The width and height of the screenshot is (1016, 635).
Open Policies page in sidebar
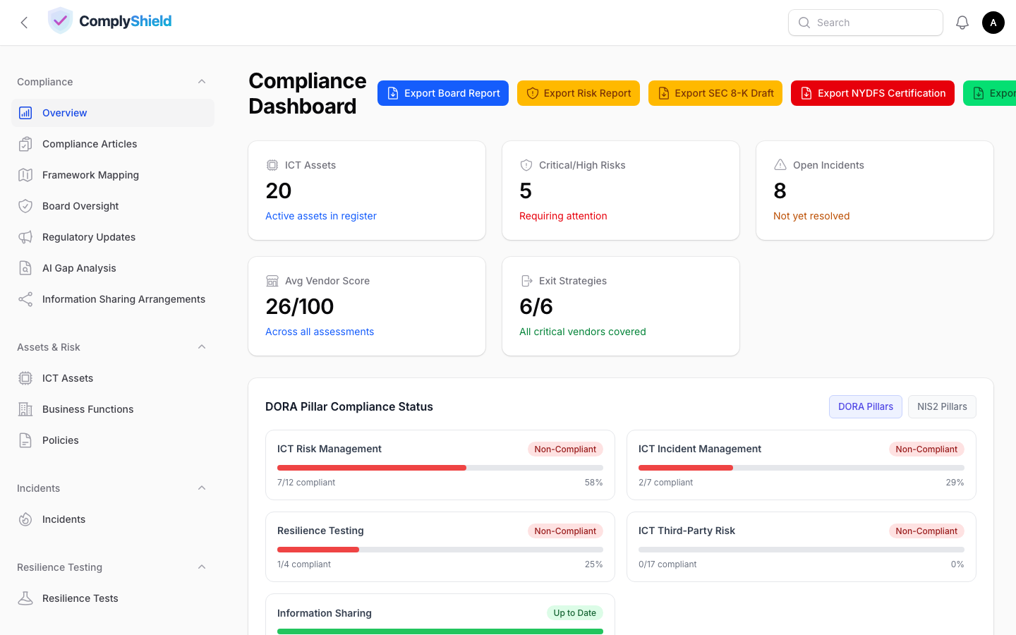[113, 440]
